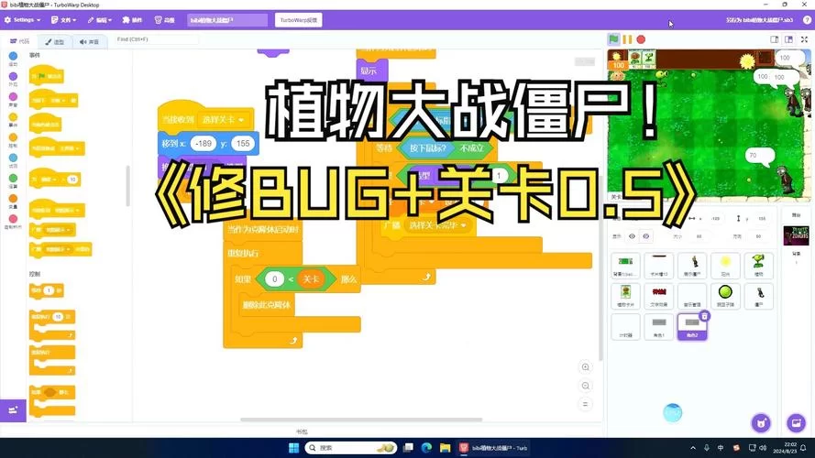The width and height of the screenshot is (815, 458).
Task: Pause the project with the pause button
Action: (627, 39)
